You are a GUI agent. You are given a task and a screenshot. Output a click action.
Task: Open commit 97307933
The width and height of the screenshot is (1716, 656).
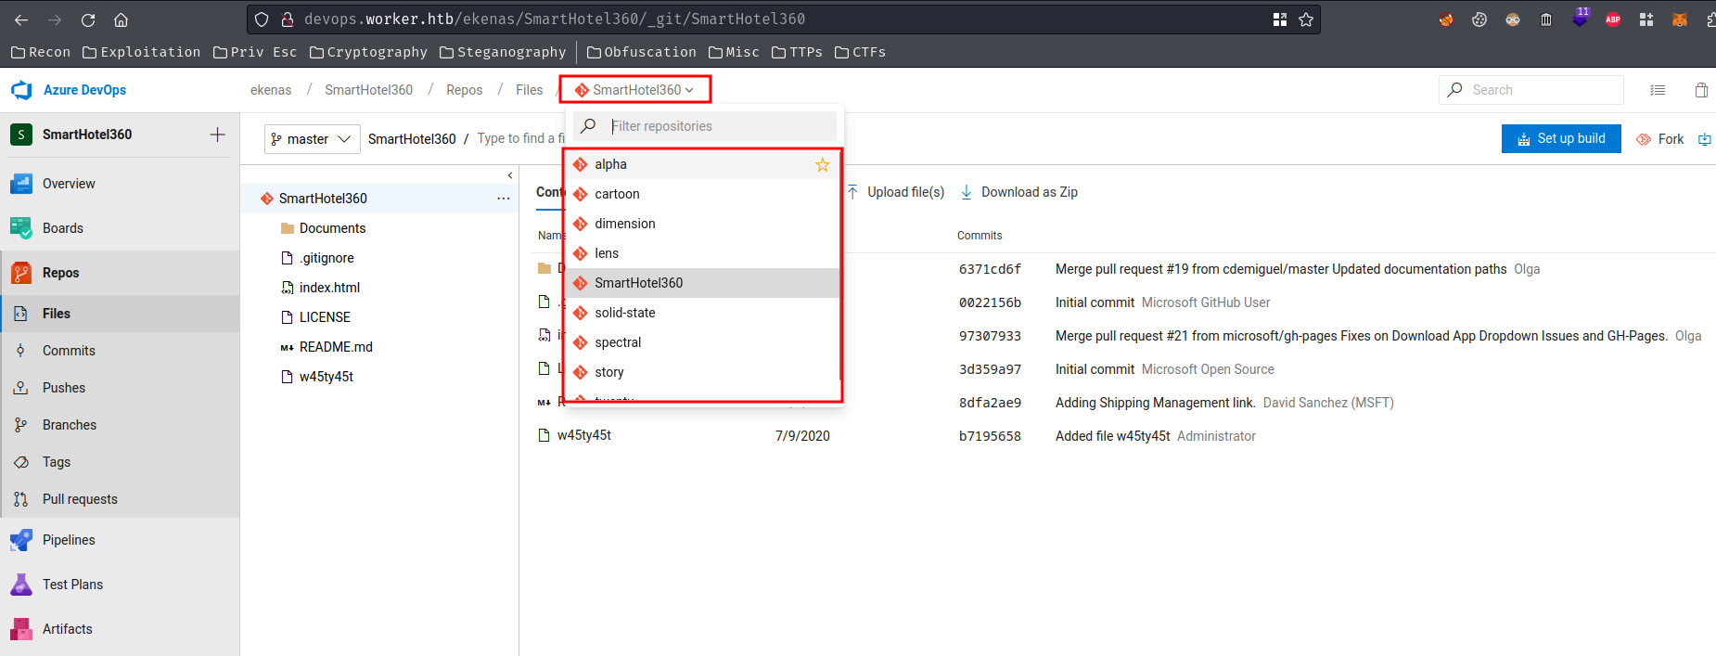click(x=990, y=336)
